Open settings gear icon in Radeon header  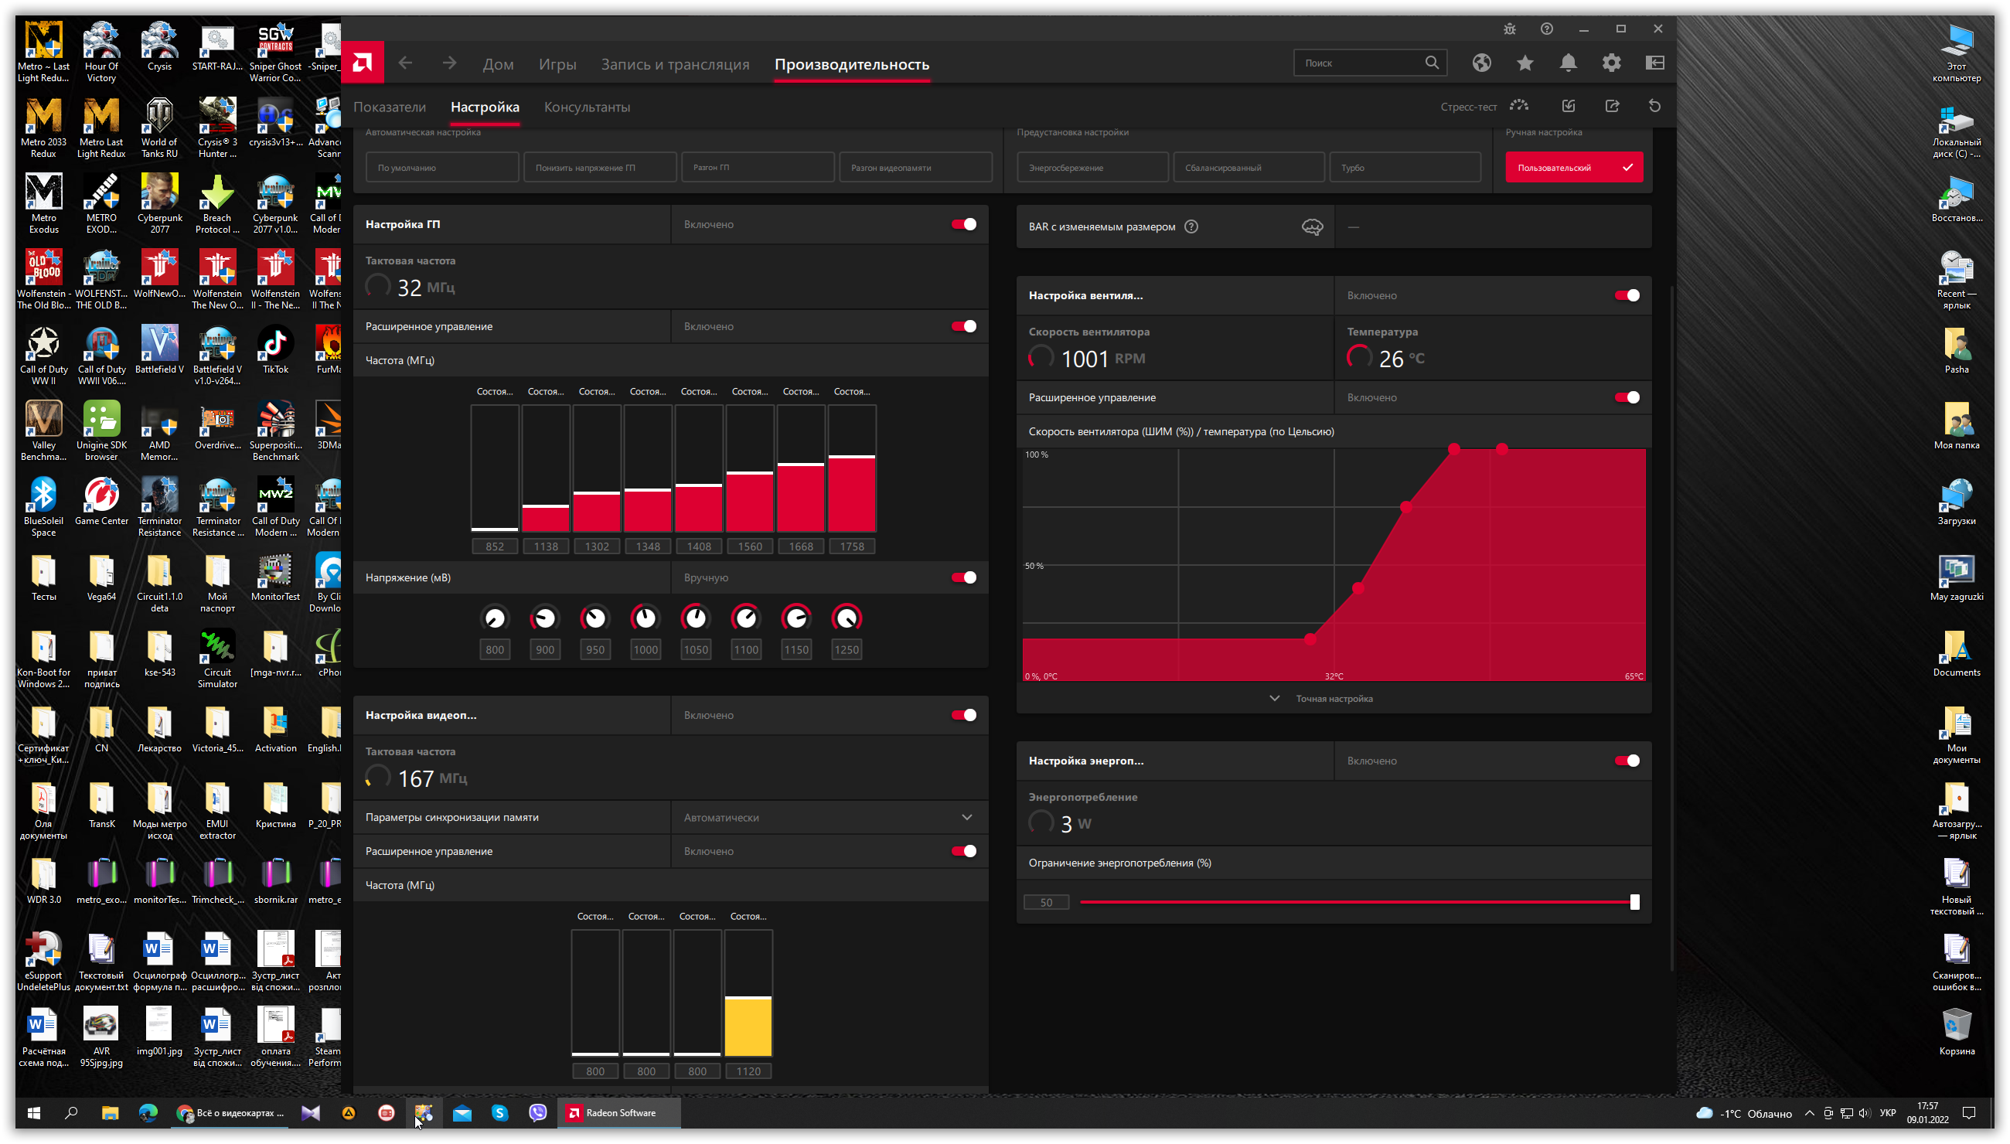(x=1611, y=63)
